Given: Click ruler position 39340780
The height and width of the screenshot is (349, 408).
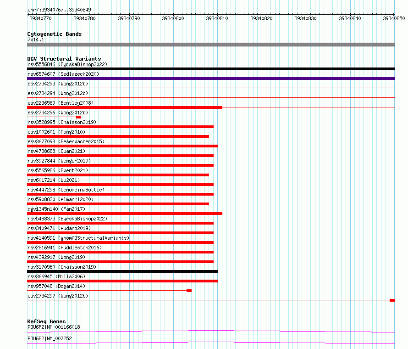Looking at the screenshot, I should [x=84, y=18].
